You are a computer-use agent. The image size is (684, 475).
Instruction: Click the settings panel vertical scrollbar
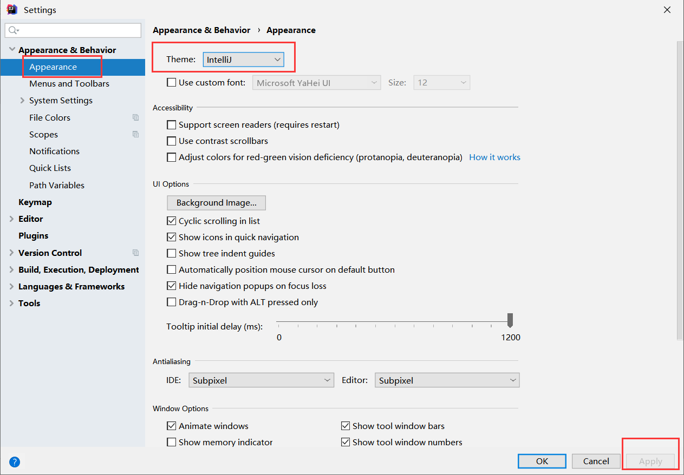pyautogui.click(x=680, y=190)
